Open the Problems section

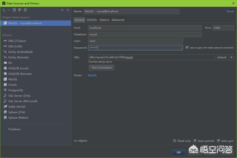(14, 129)
